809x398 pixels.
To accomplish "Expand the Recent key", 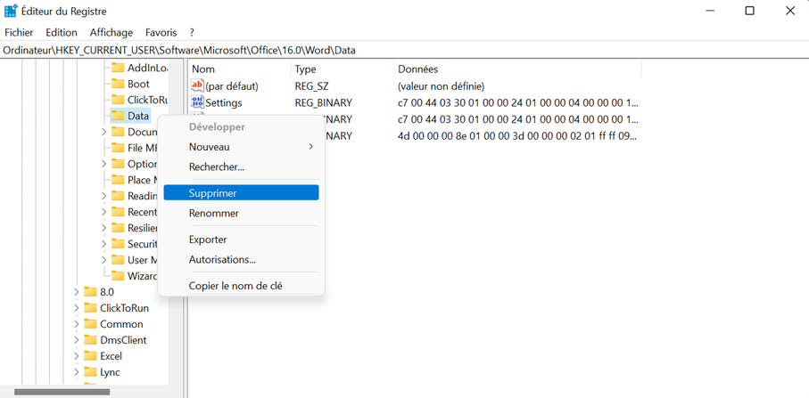I will coord(104,212).
